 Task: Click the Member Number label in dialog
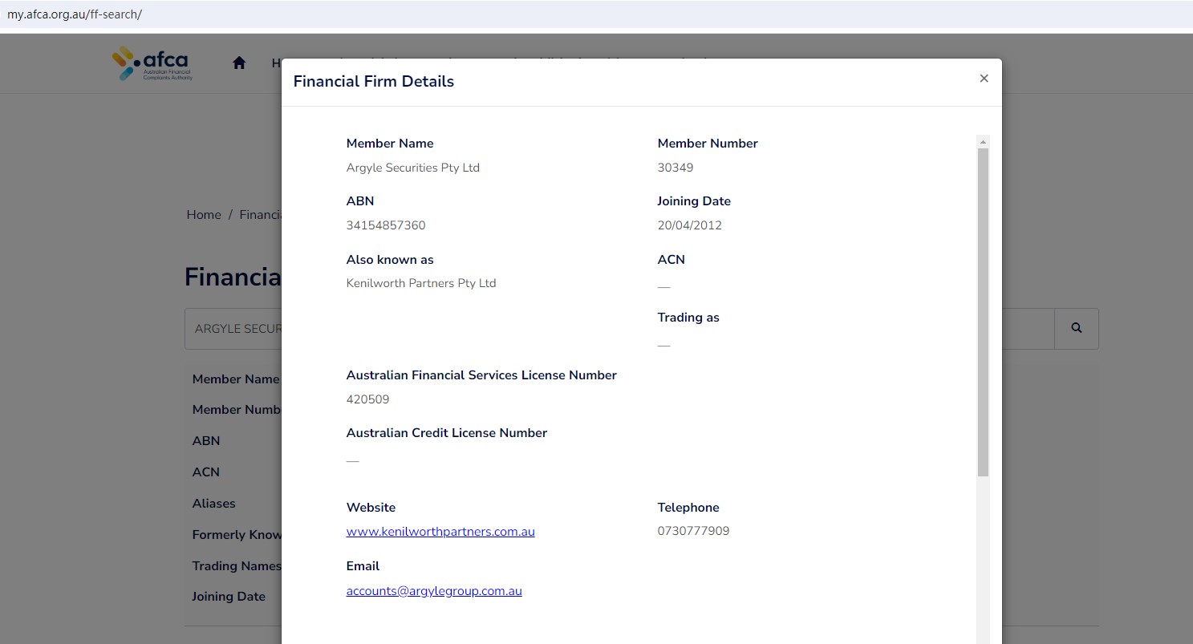pyautogui.click(x=708, y=144)
